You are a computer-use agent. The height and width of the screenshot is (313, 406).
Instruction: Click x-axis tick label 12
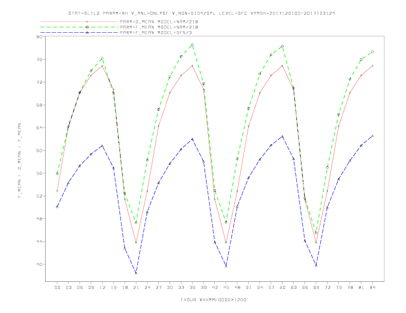tap(103, 287)
